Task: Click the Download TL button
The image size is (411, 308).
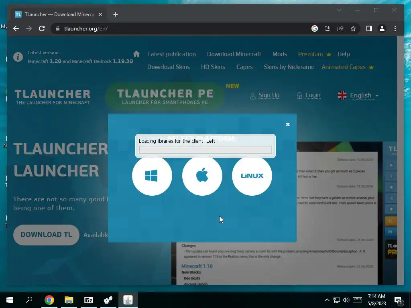Action: coord(47,235)
